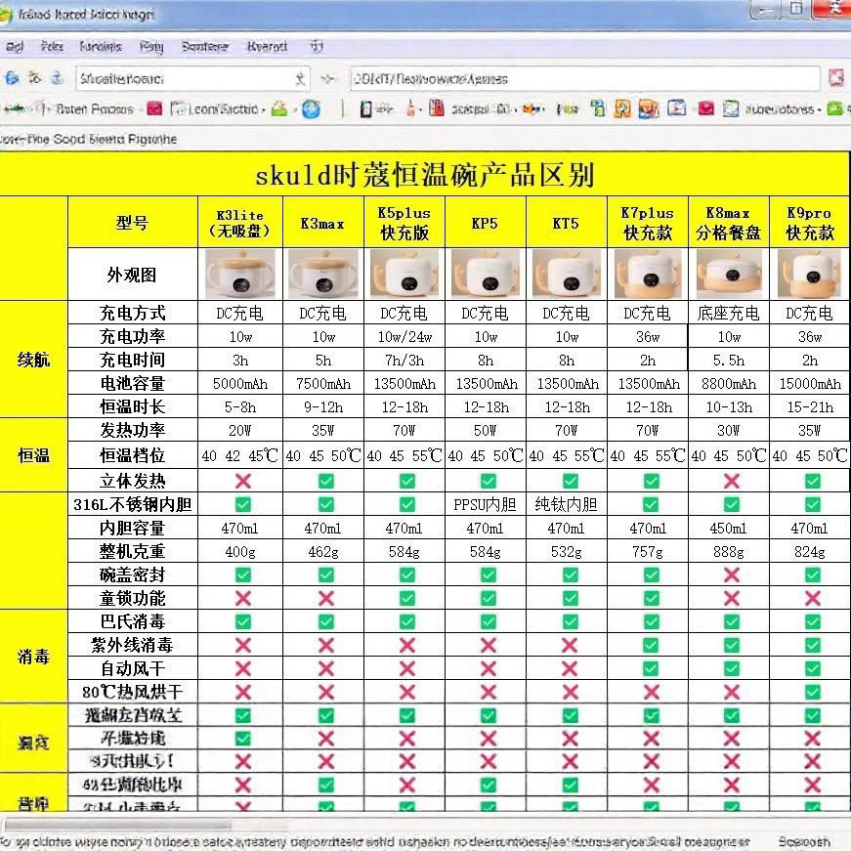This screenshot has height=851, width=851.
Task: Open the first menu item 'Bgl'
Action: click(15, 47)
